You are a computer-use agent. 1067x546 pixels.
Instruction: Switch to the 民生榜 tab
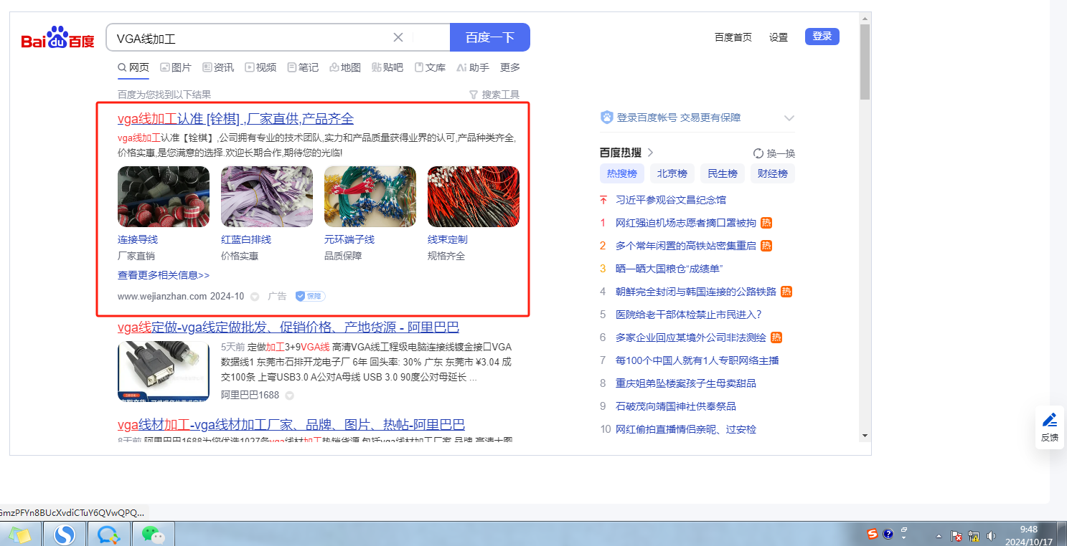click(723, 173)
